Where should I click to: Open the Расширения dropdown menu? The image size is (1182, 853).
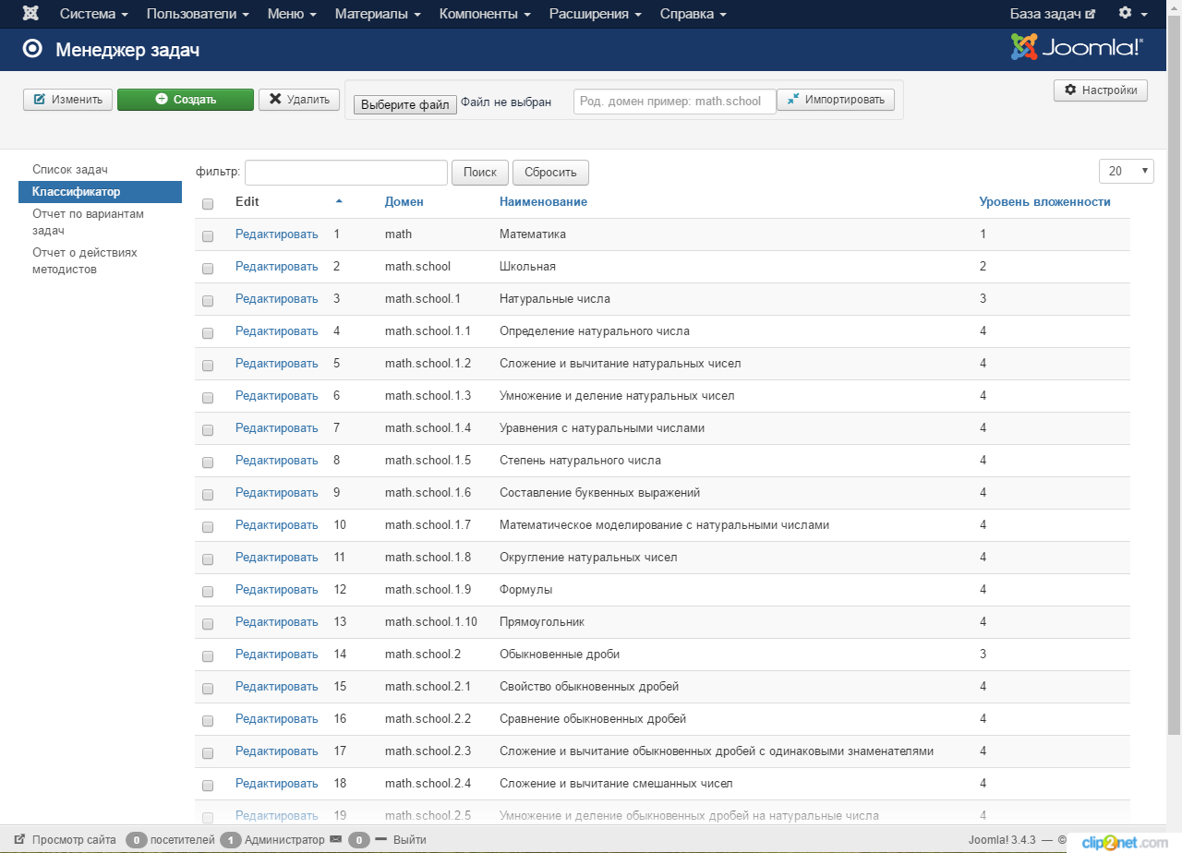coord(596,14)
